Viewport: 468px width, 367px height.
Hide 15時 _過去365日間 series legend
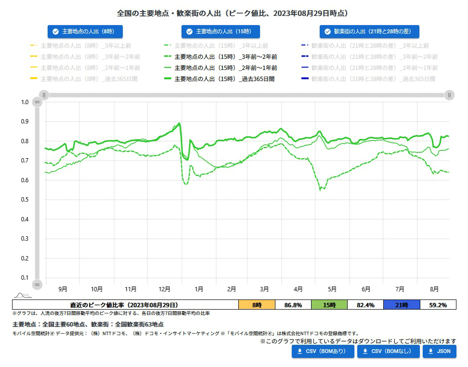click(x=220, y=79)
